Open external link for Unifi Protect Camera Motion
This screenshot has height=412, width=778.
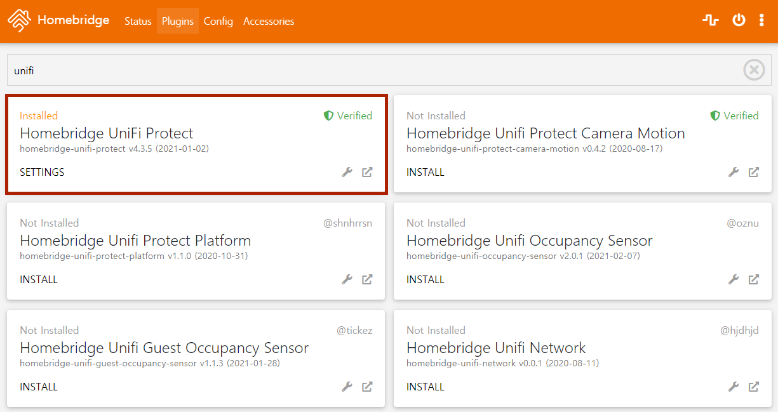pos(753,172)
